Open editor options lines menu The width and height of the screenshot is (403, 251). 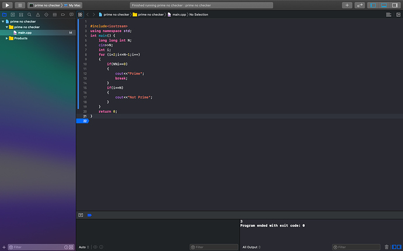coord(388,15)
